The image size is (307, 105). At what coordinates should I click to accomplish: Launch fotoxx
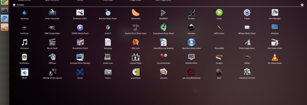click(x=108, y=72)
